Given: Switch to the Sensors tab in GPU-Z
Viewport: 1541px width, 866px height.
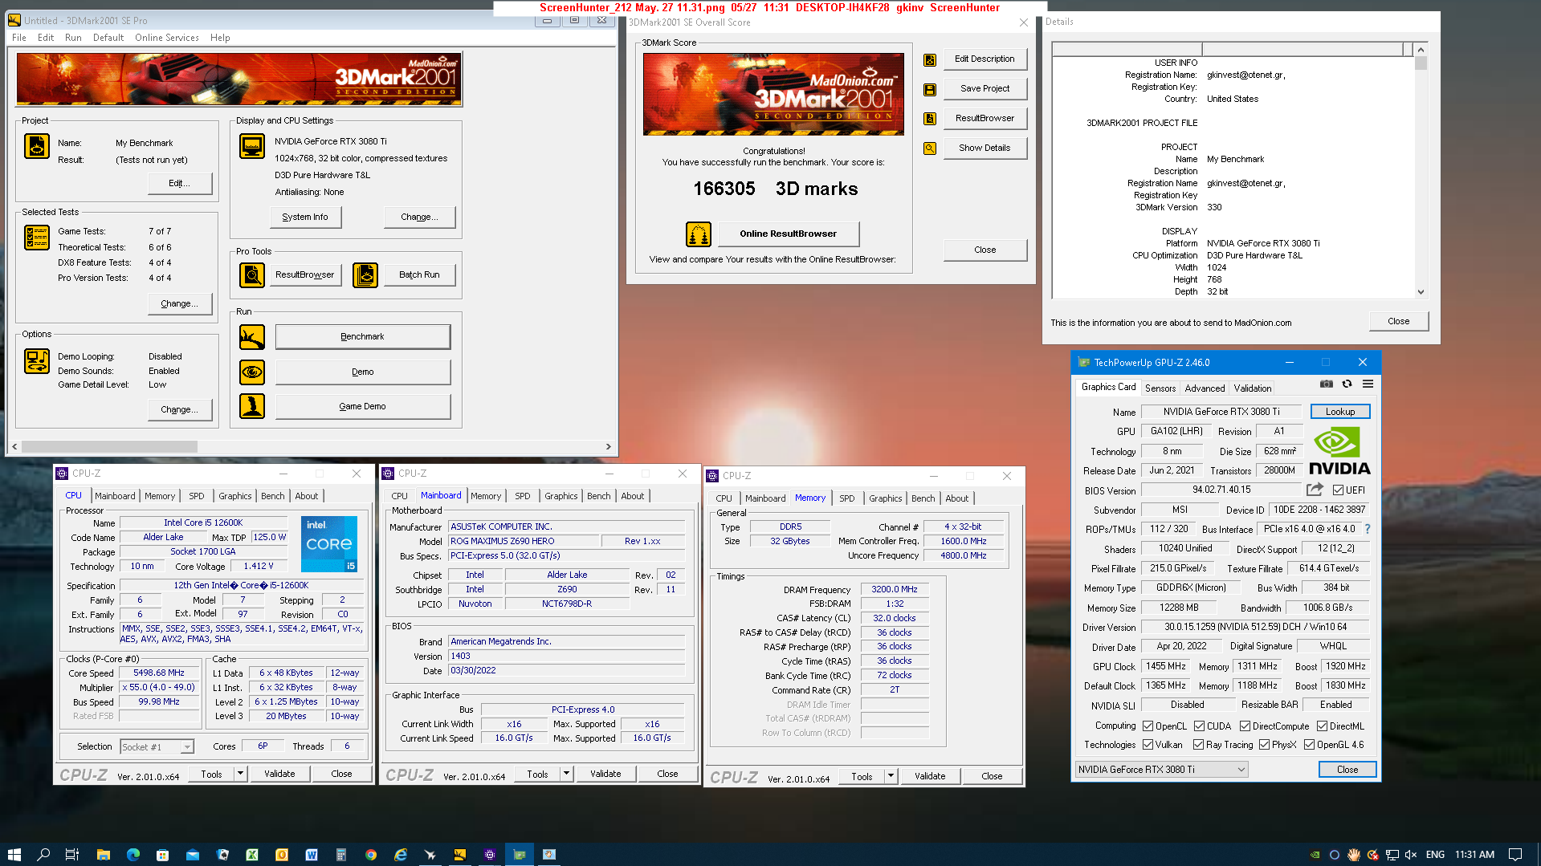Looking at the screenshot, I should pos(1160,388).
